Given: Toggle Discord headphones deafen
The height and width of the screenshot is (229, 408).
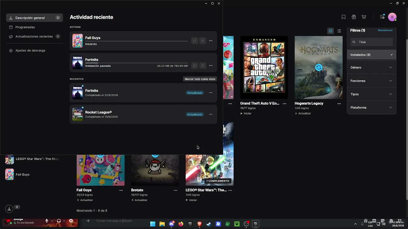Looking at the screenshot, I should click(x=59, y=221).
